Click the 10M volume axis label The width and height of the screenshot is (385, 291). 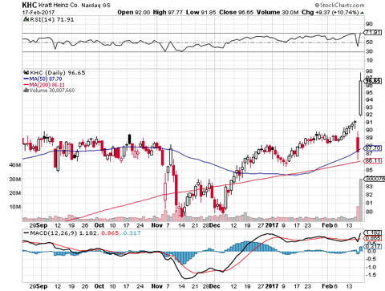pos(15,207)
